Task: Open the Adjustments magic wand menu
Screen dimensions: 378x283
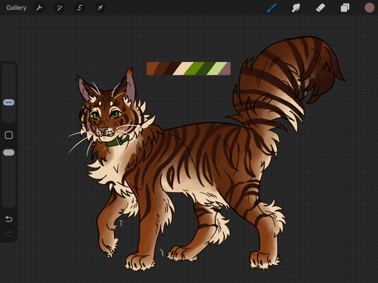Action: [60, 8]
